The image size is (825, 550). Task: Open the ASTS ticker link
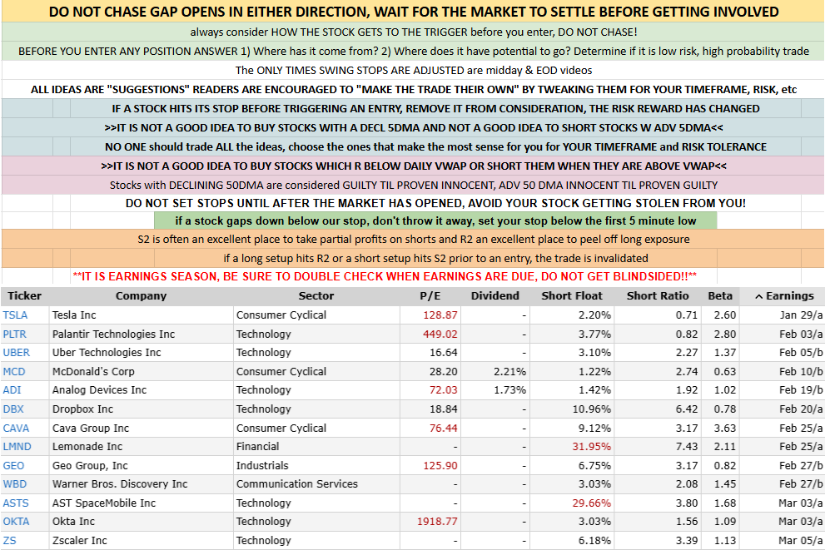[x=16, y=503]
